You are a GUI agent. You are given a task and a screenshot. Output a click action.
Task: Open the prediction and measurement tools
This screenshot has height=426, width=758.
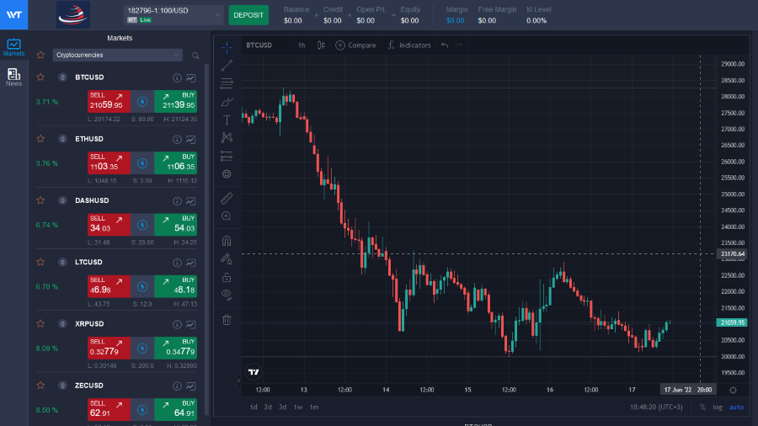pos(227,156)
